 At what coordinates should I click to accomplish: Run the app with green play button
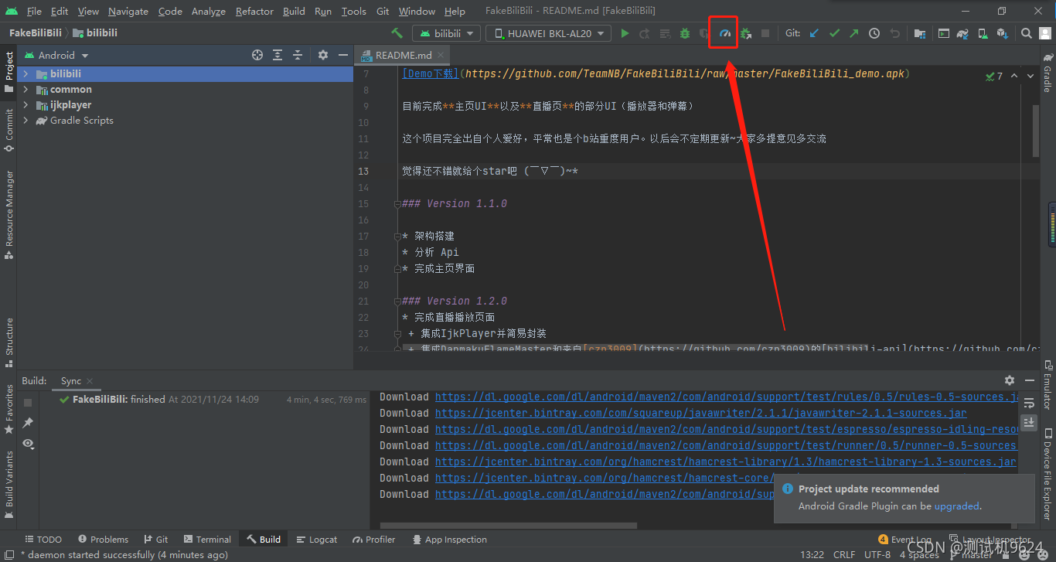625,33
